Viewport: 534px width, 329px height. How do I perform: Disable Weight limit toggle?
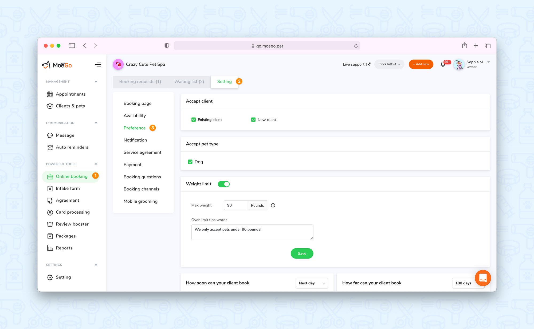click(224, 184)
